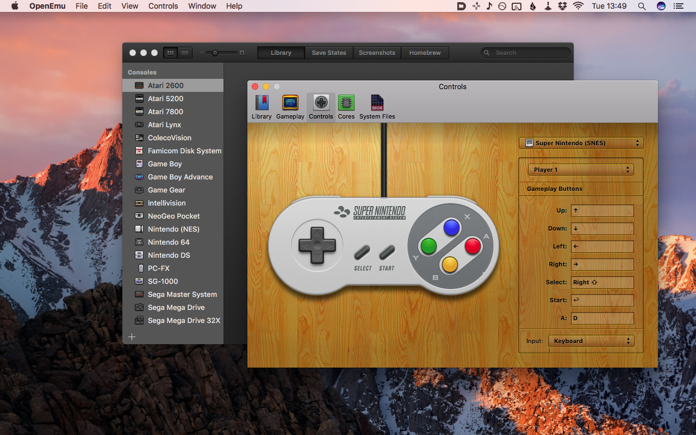Select Atari 2600 in Consoles sidebar
Screen dimensions: 696x435
pos(173,85)
